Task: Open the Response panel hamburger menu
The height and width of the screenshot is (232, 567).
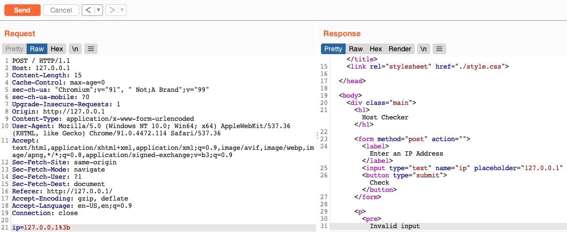Action: 439,49
